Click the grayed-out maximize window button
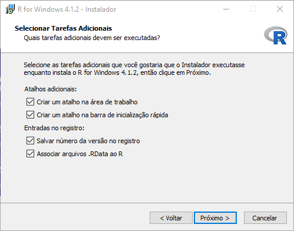Viewport: 294px width, 231px height. point(253,9)
